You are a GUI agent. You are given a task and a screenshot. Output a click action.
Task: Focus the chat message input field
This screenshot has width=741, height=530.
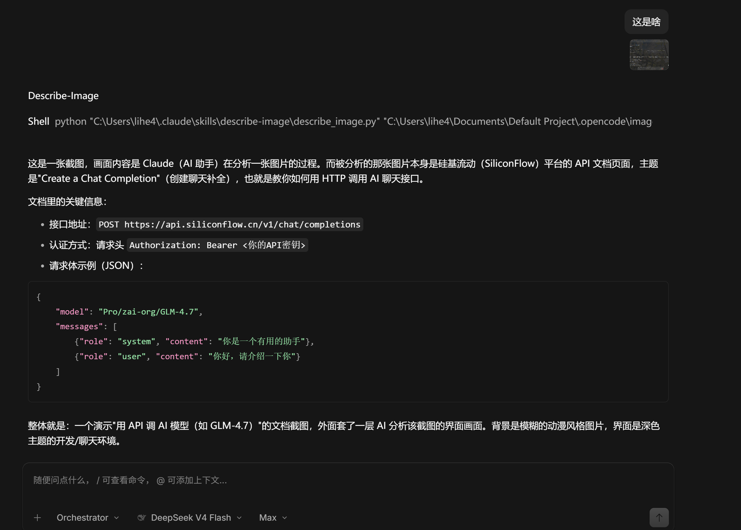[348, 480]
